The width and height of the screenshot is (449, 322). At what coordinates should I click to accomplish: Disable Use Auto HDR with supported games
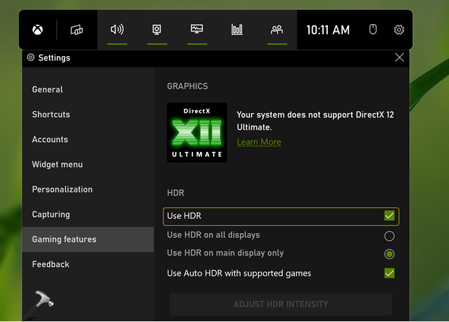[x=389, y=273]
